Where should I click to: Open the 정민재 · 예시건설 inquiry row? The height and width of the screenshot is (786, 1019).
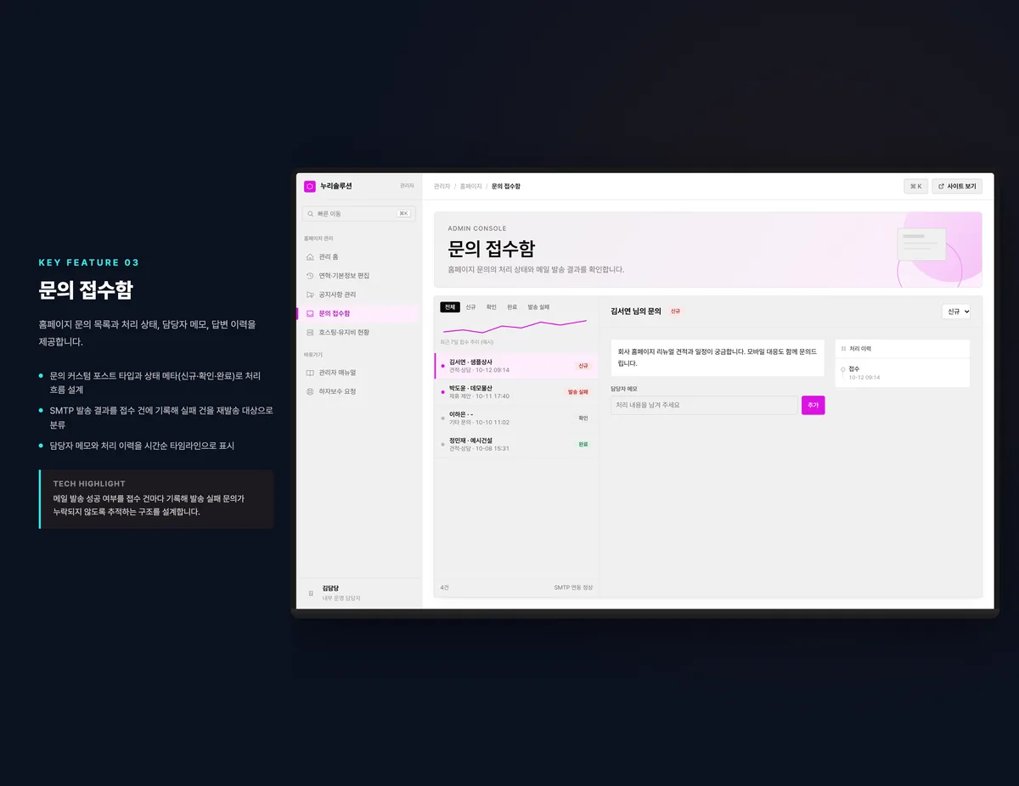(x=516, y=444)
